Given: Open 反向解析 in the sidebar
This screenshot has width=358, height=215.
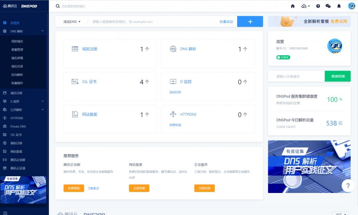Looking at the screenshot, I should [x=17, y=74].
